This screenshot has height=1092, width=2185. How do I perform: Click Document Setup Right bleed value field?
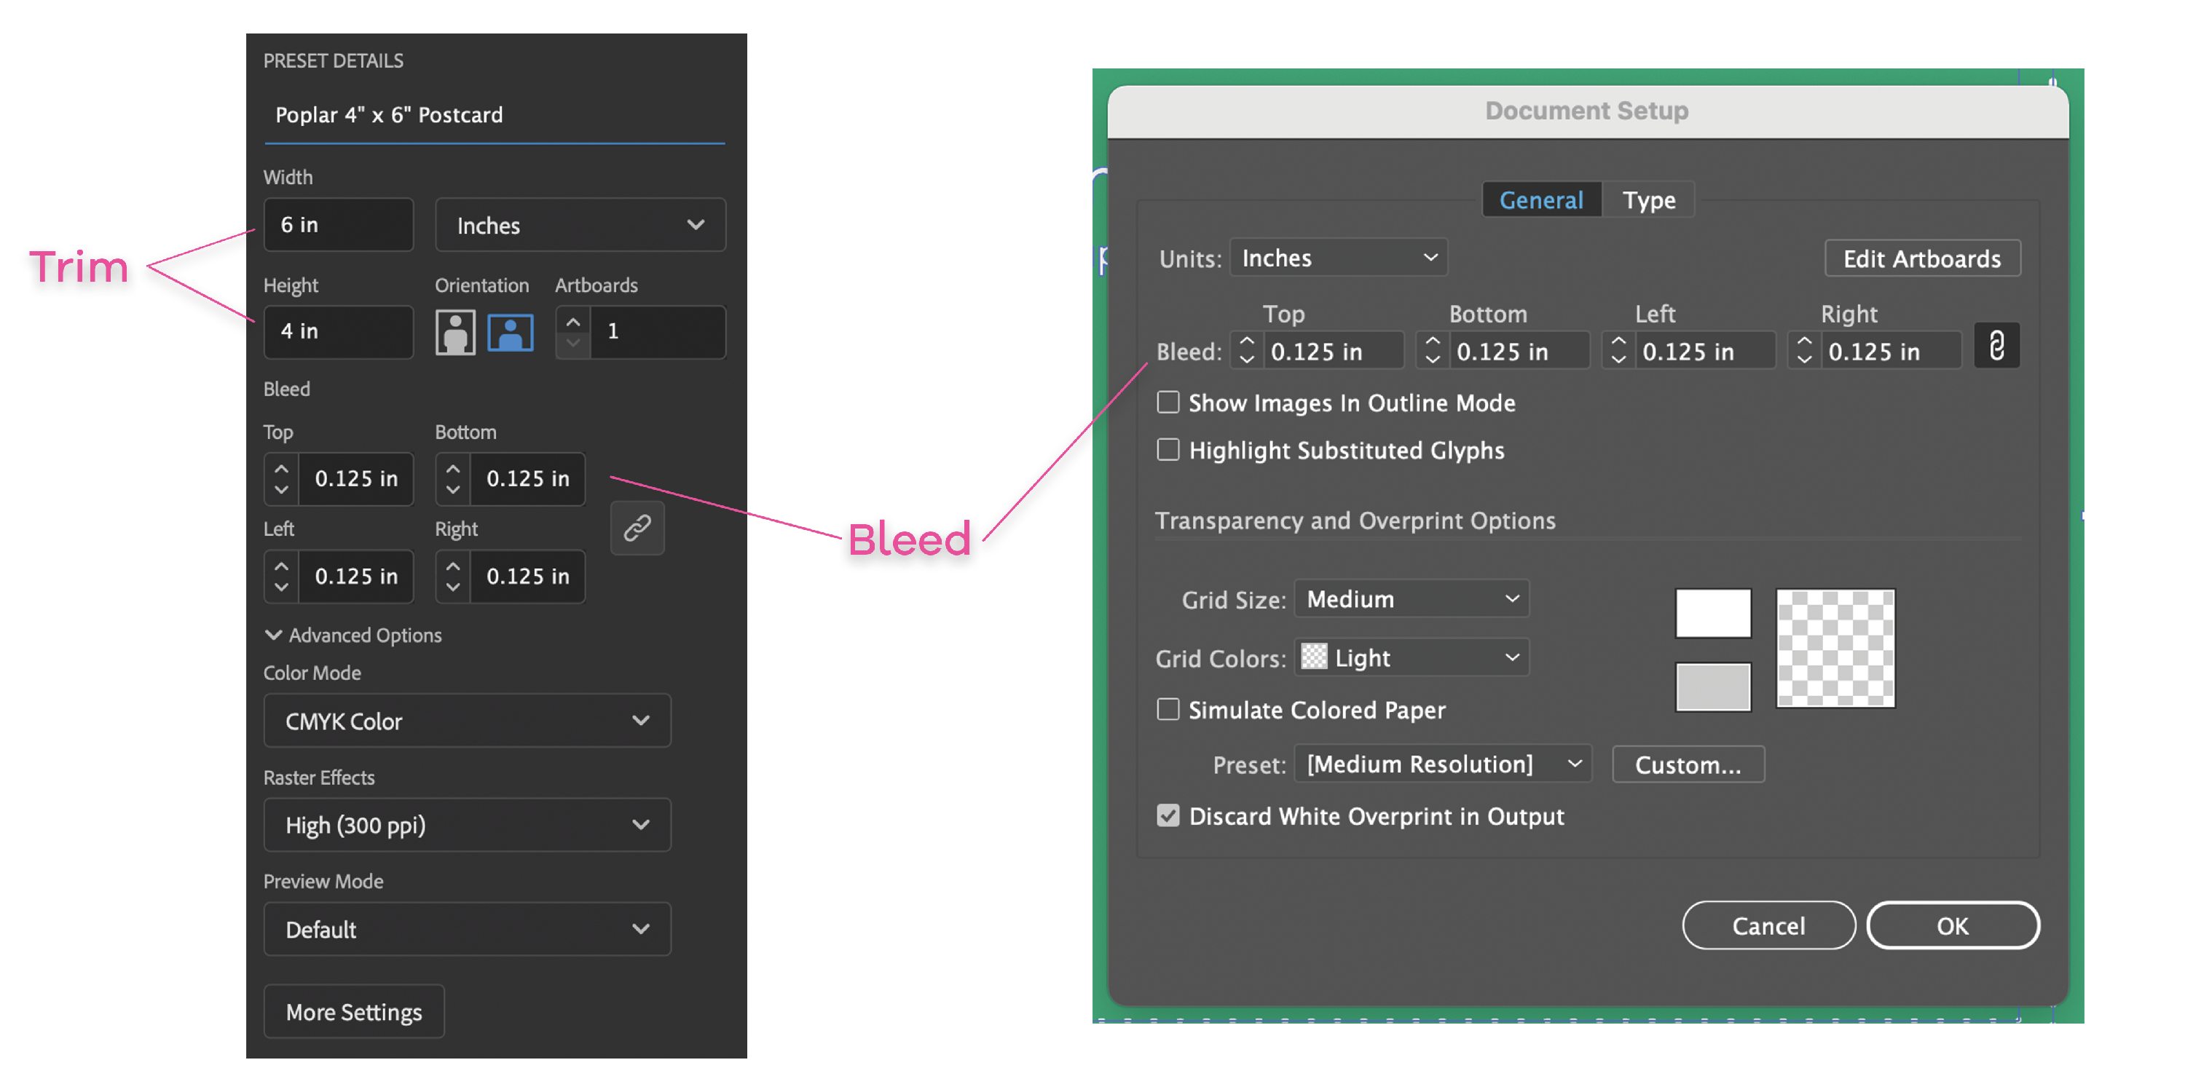[x=1891, y=350]
